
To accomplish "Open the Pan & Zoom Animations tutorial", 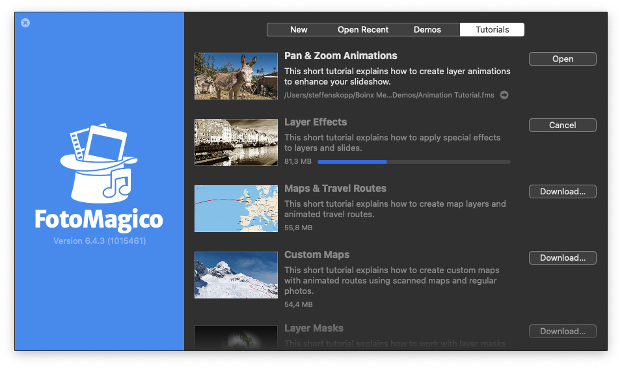I will 563,59.
